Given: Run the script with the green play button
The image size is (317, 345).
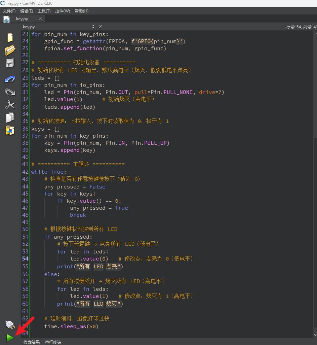Looking at the screenshot, I should (x=10, y=338).
